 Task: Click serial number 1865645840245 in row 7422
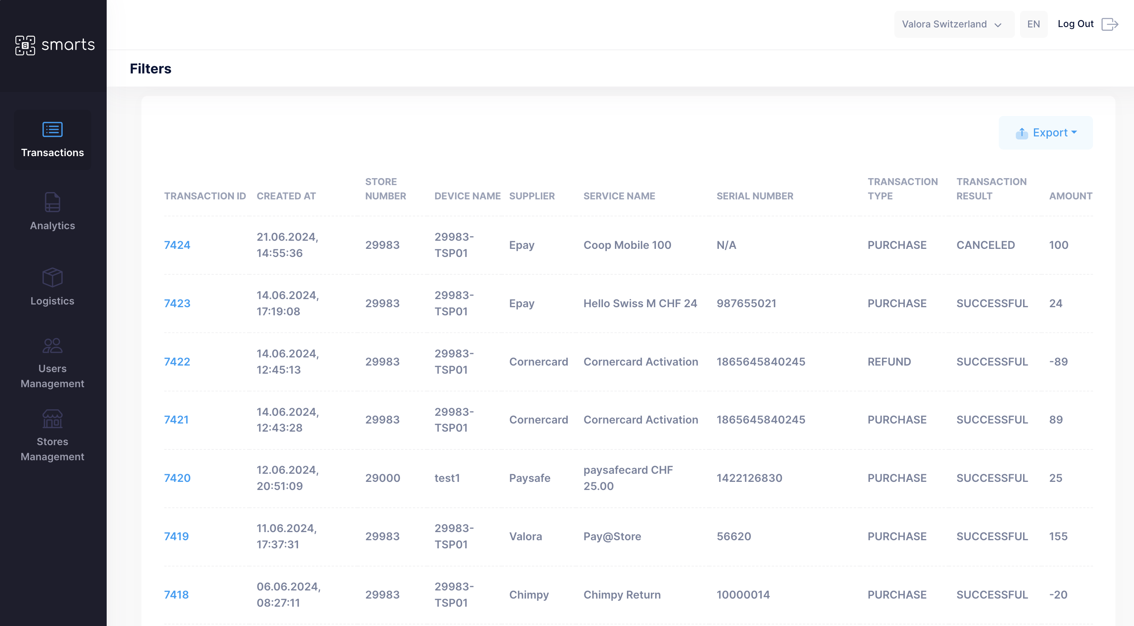click(x=761, y=361)
